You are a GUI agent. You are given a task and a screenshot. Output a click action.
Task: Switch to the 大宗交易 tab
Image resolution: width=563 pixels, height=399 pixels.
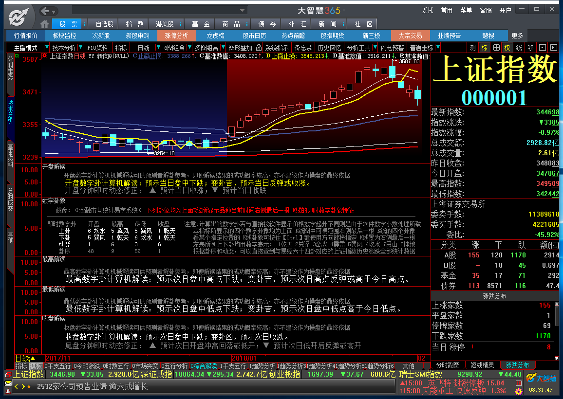[411, 36]
